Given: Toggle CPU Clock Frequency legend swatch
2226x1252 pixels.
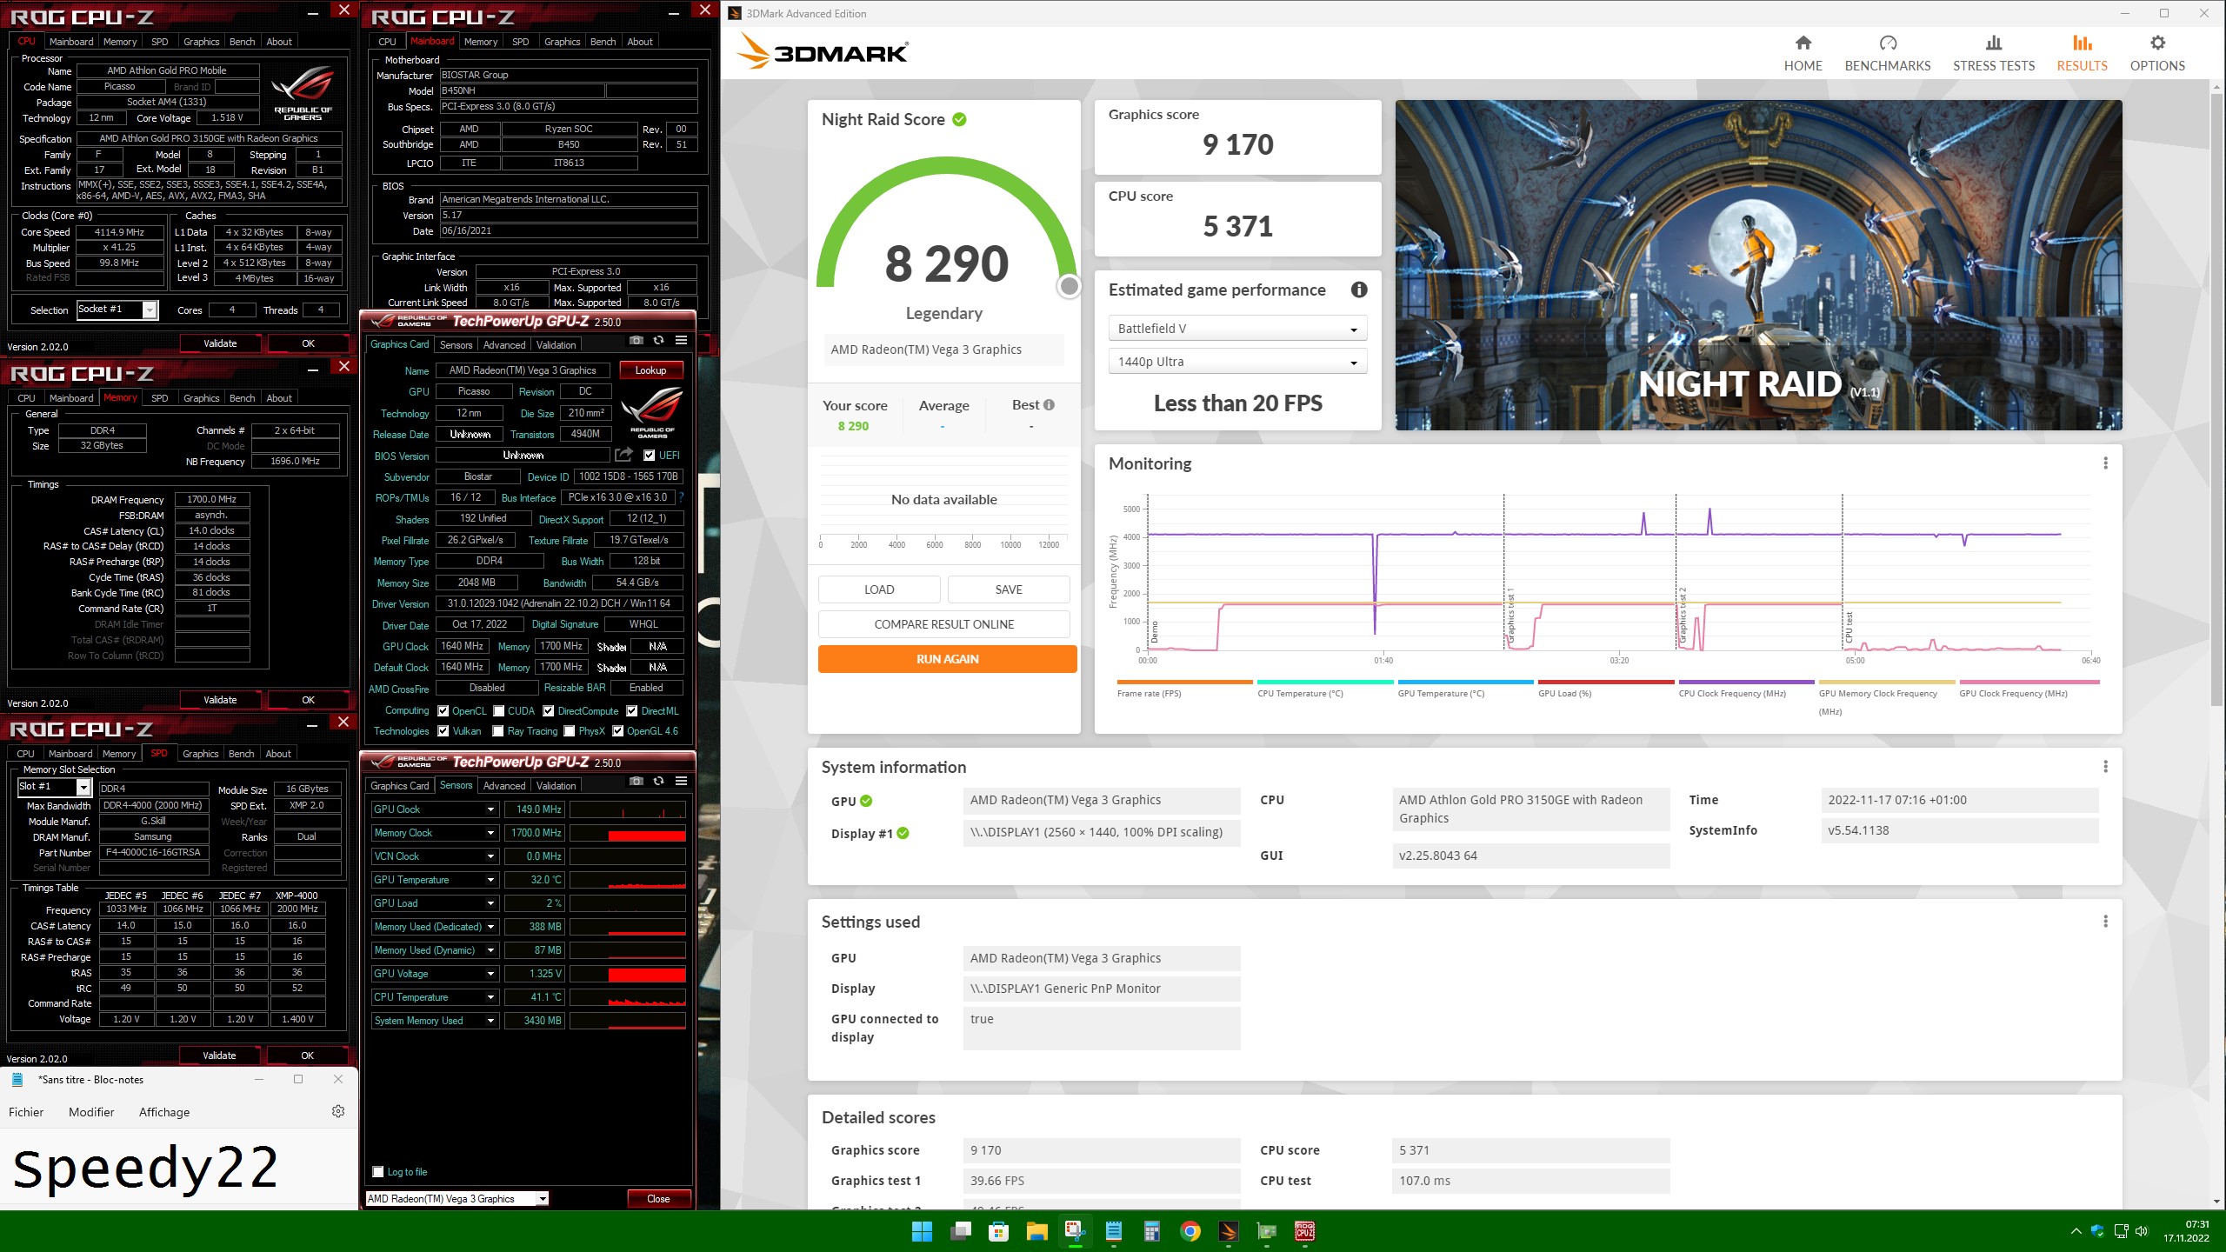Looking at the screenshot, I should pyautogui.click(x=1746, y=683).
